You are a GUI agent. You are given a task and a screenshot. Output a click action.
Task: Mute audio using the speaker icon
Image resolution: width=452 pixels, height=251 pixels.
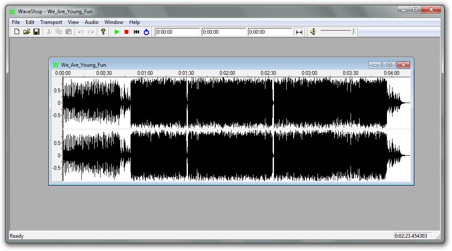313,32
